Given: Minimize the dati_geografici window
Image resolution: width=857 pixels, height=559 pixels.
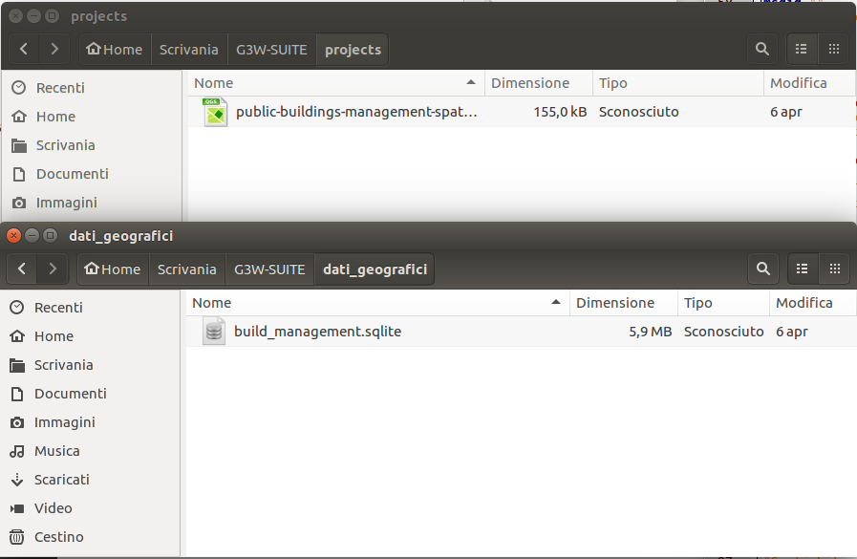Looking at the screenshot, I should pos(32,235).
